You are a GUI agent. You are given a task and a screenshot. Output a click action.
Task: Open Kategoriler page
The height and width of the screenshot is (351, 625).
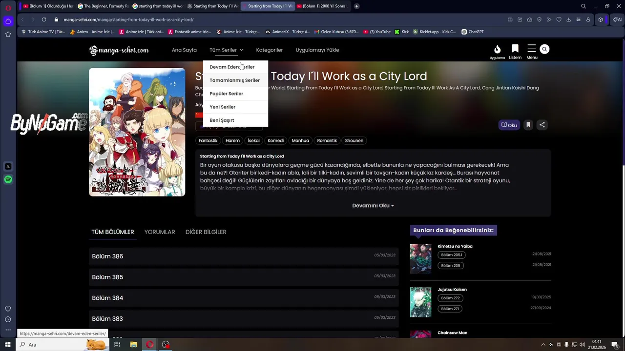tap(270, 50)
